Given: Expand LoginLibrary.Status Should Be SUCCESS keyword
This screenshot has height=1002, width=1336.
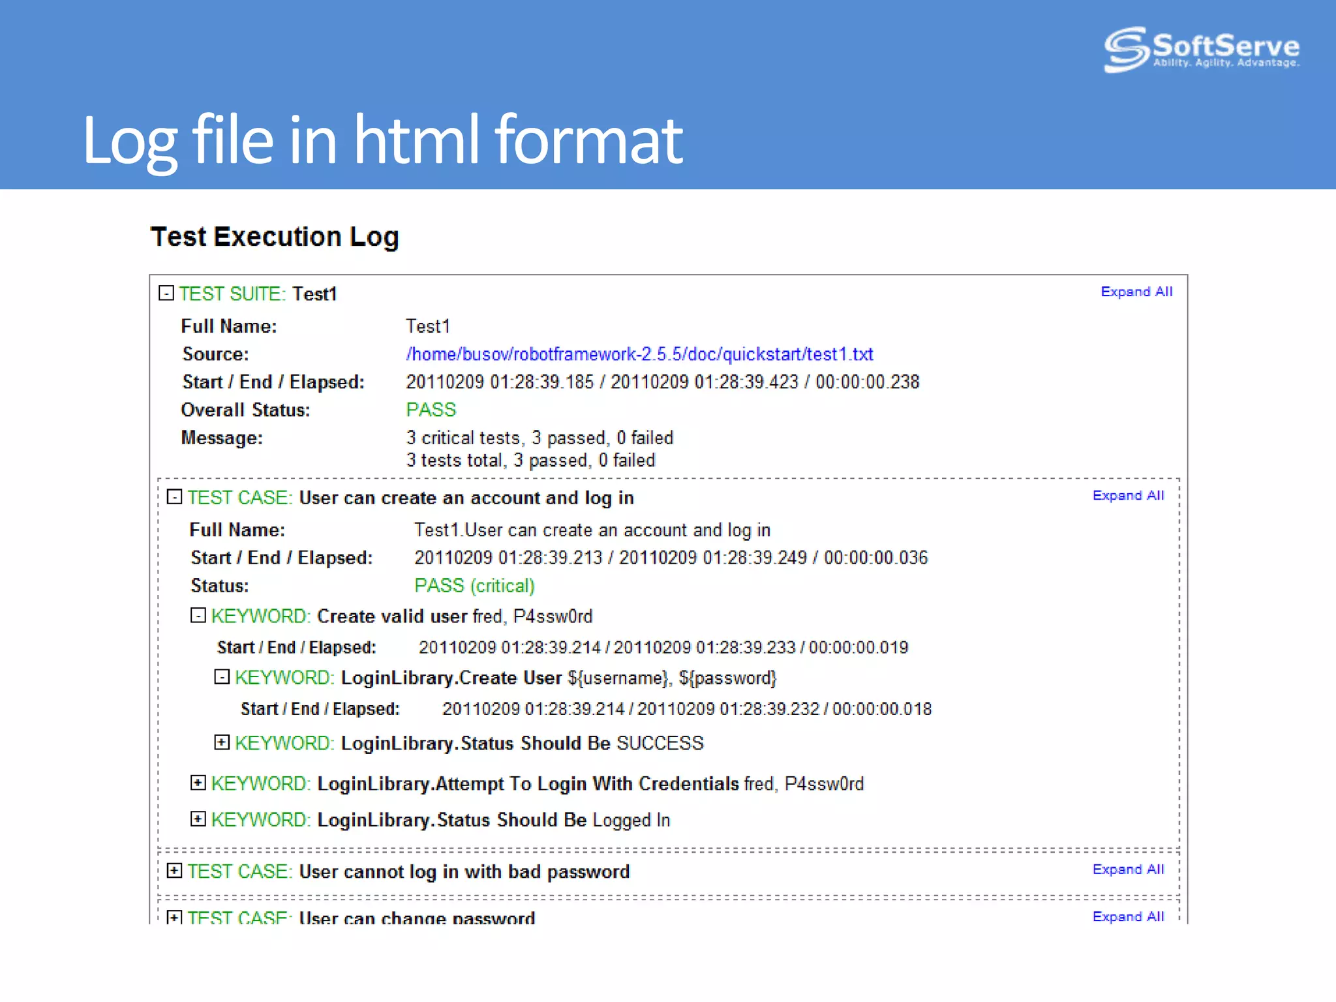Looking at the screenshot, I should pos(222,742).
